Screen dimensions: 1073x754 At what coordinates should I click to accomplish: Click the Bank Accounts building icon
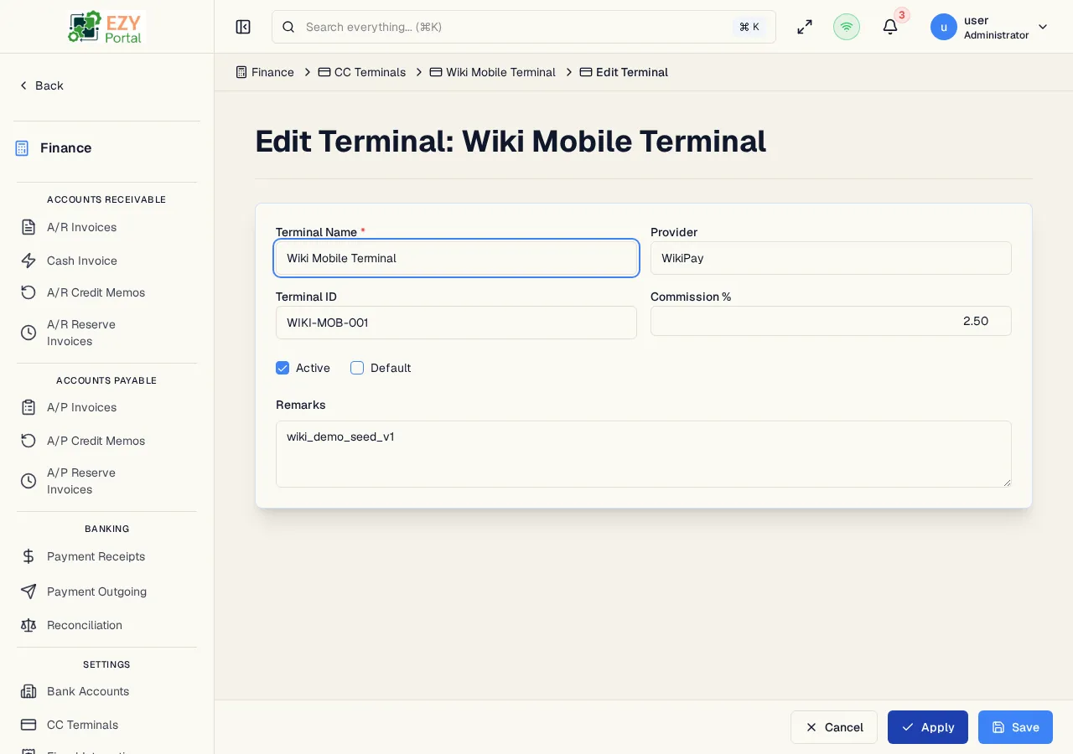29,691
